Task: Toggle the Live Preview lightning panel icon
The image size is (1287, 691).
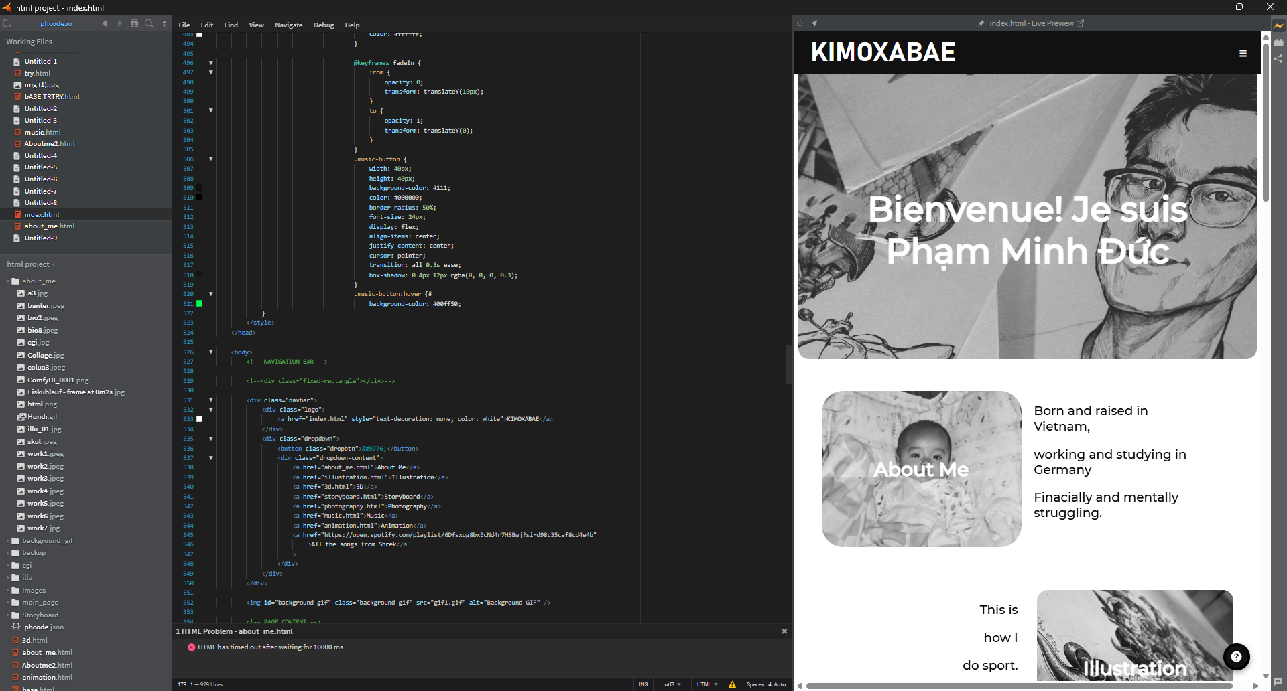Action: pos(1279,25)
